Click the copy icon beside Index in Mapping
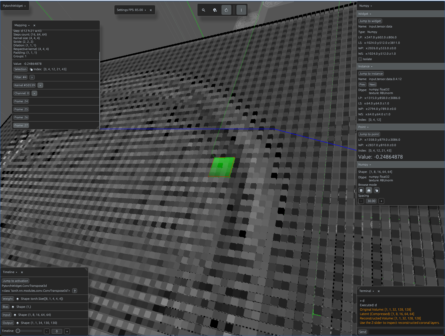The width and height of the screenshot is (445, 336). 31,69
